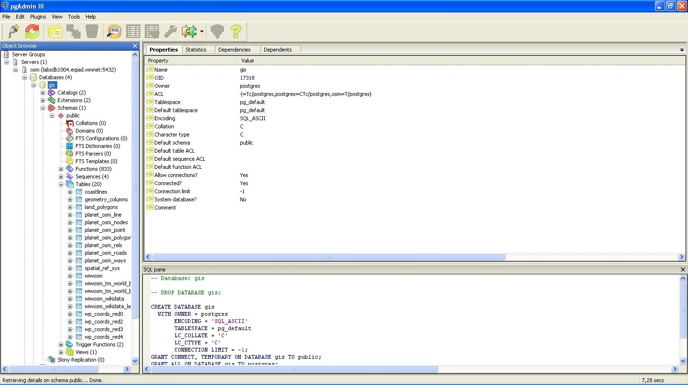Viewport: 688px width, 385px height.
Task: Open the SQL query tool magnifier icon
Action: pyautogui.click(x=115, y=32)
